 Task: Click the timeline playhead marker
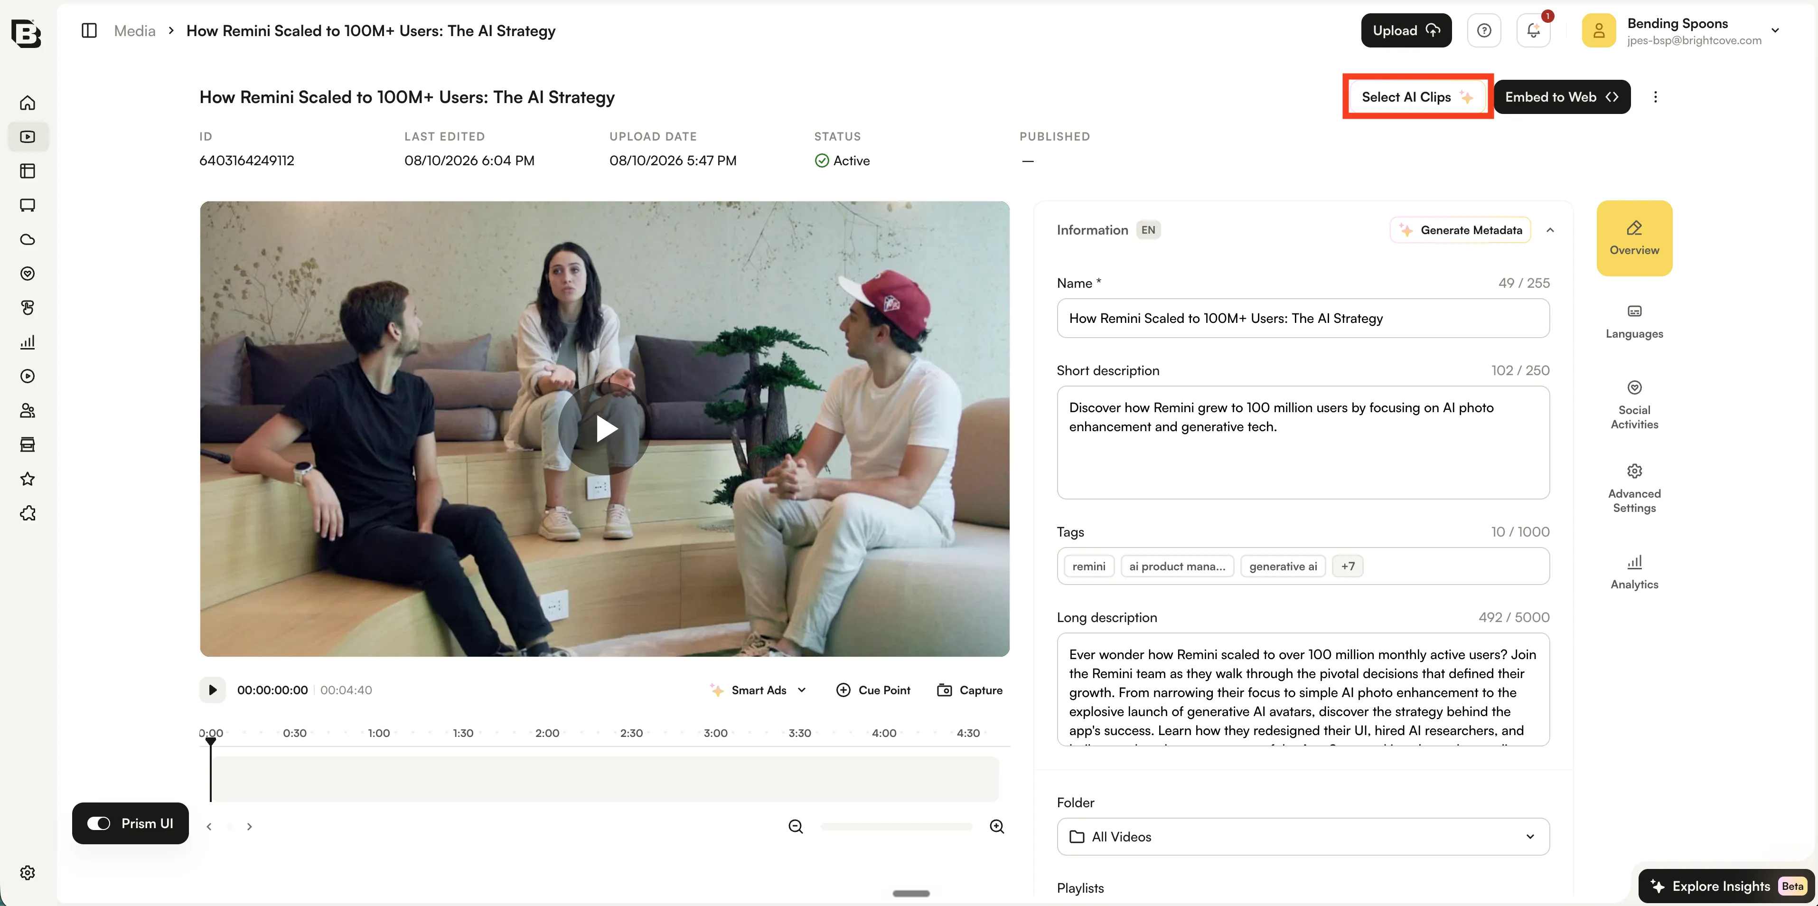point(210,742)
